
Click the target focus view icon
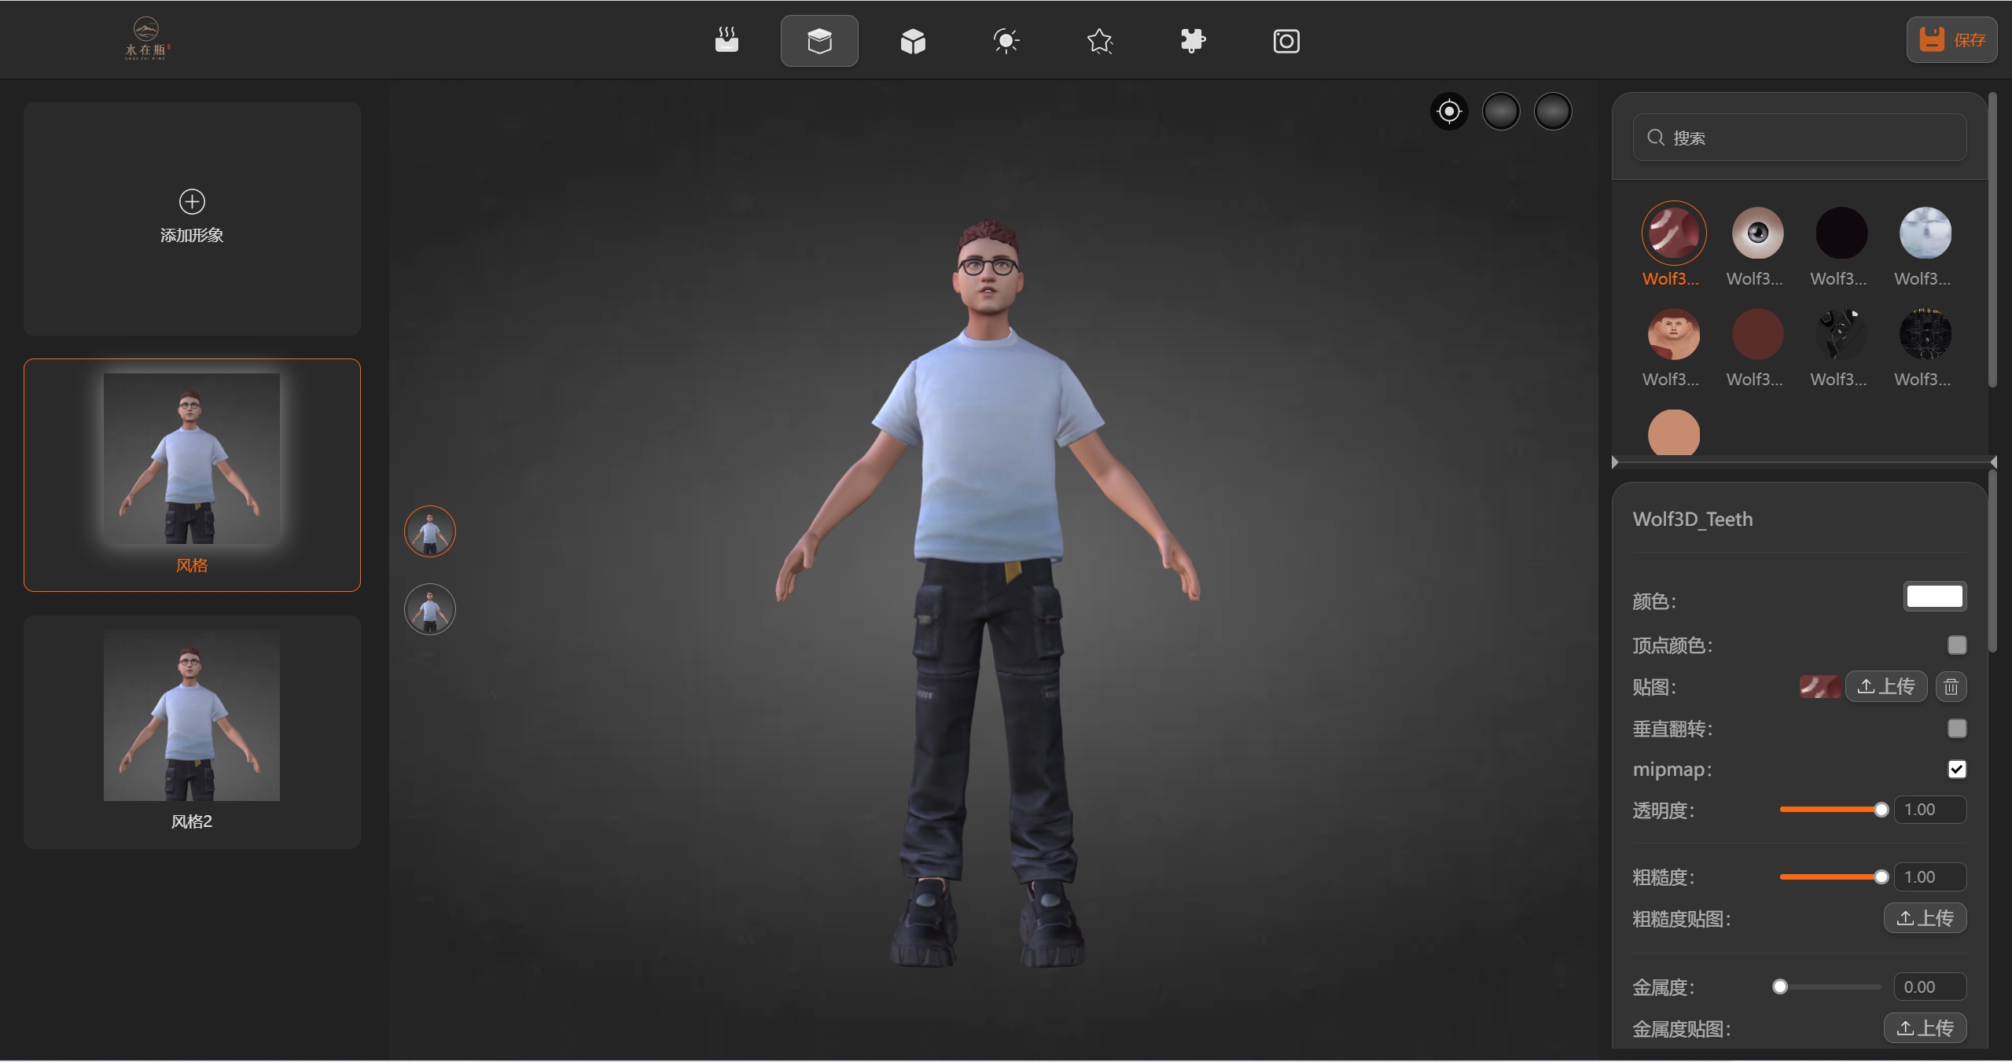[x=1449, y=112]
